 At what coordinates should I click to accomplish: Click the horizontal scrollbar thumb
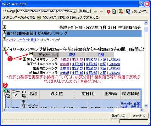click(x=60, y=110)
